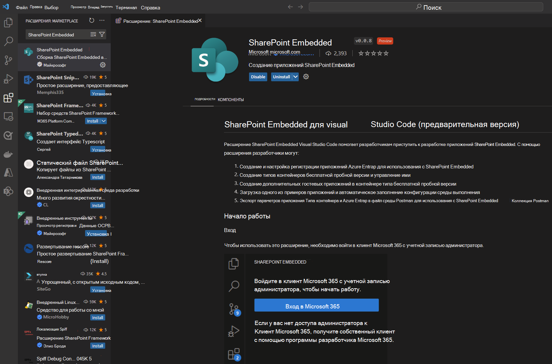Image resolution: width=552 pixels, height=364 pixels.
Task: Open the Правка menu
Action: coord(36,7)
